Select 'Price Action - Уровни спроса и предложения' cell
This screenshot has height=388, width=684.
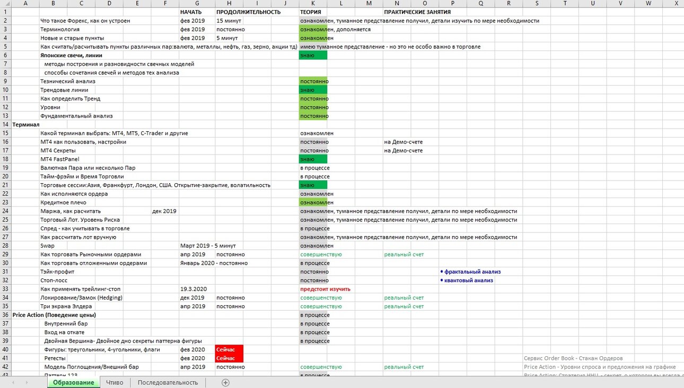tap(600, 367)
